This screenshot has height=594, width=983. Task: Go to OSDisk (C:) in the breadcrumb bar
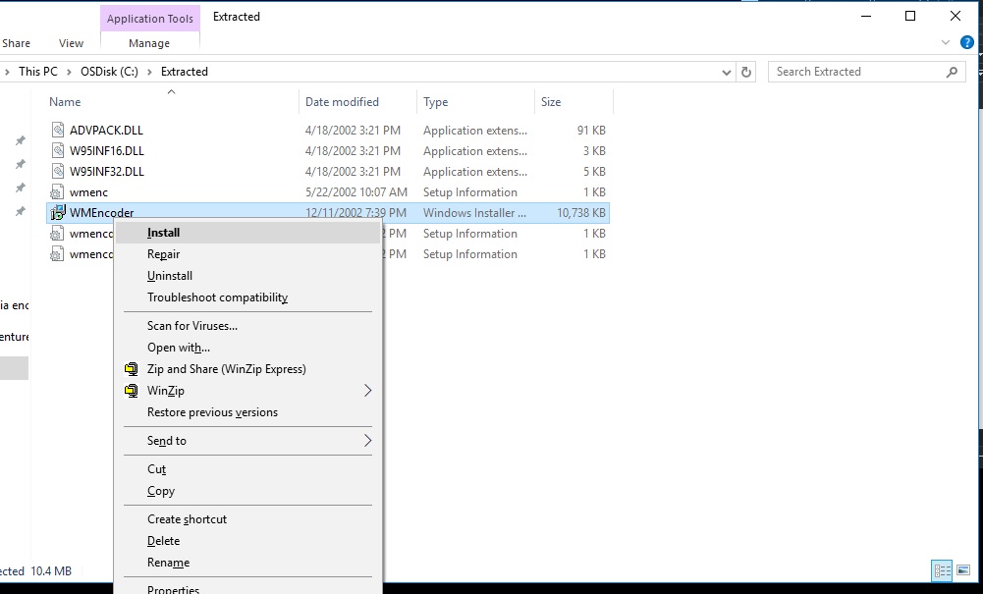[110, 71]
